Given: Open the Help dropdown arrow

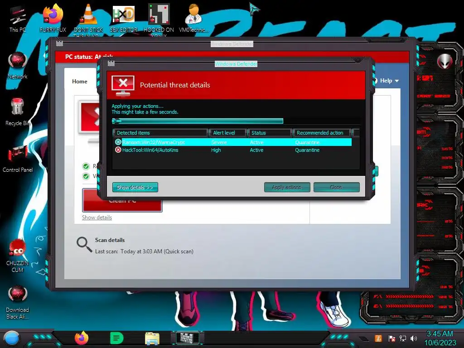Looking at the screenshot, I should point(397,81).
